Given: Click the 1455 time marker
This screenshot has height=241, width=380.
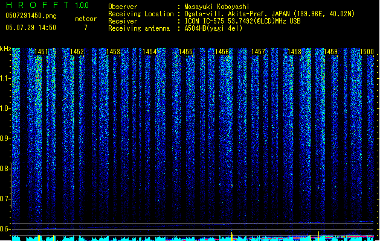Looking at the screenshot, I should 185,52.
